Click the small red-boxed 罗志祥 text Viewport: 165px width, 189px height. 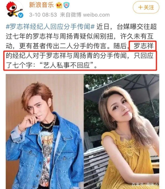[x=143, y=46]
